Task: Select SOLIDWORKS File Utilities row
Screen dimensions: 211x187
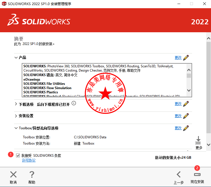Action: coord(44,84)
